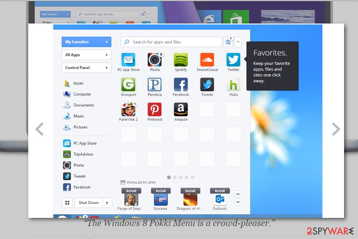This screenshot has width=358, height=239.
Task: Open the dropdown arrow next to notifications
Action: (x=238, y=42)
